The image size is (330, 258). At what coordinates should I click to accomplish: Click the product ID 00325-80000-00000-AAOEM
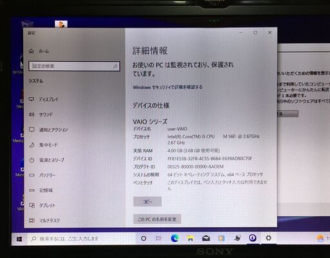click(x=195, y=167)
